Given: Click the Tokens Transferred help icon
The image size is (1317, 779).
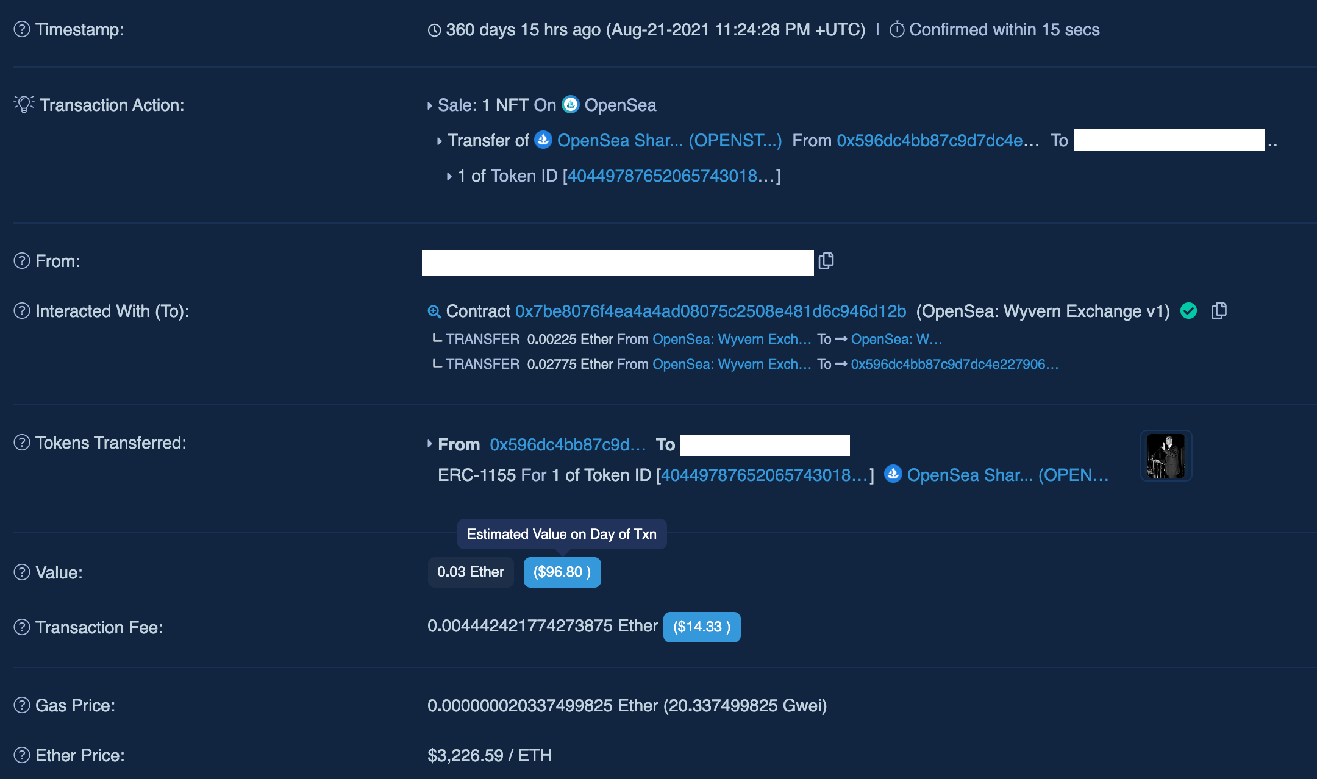Looking at the screenshot, I should pos(22,443).
